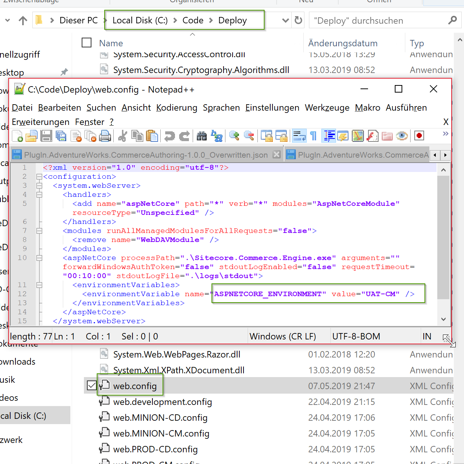Click the Synchronize vertical scrolling icon

click(x=267, y=135)
